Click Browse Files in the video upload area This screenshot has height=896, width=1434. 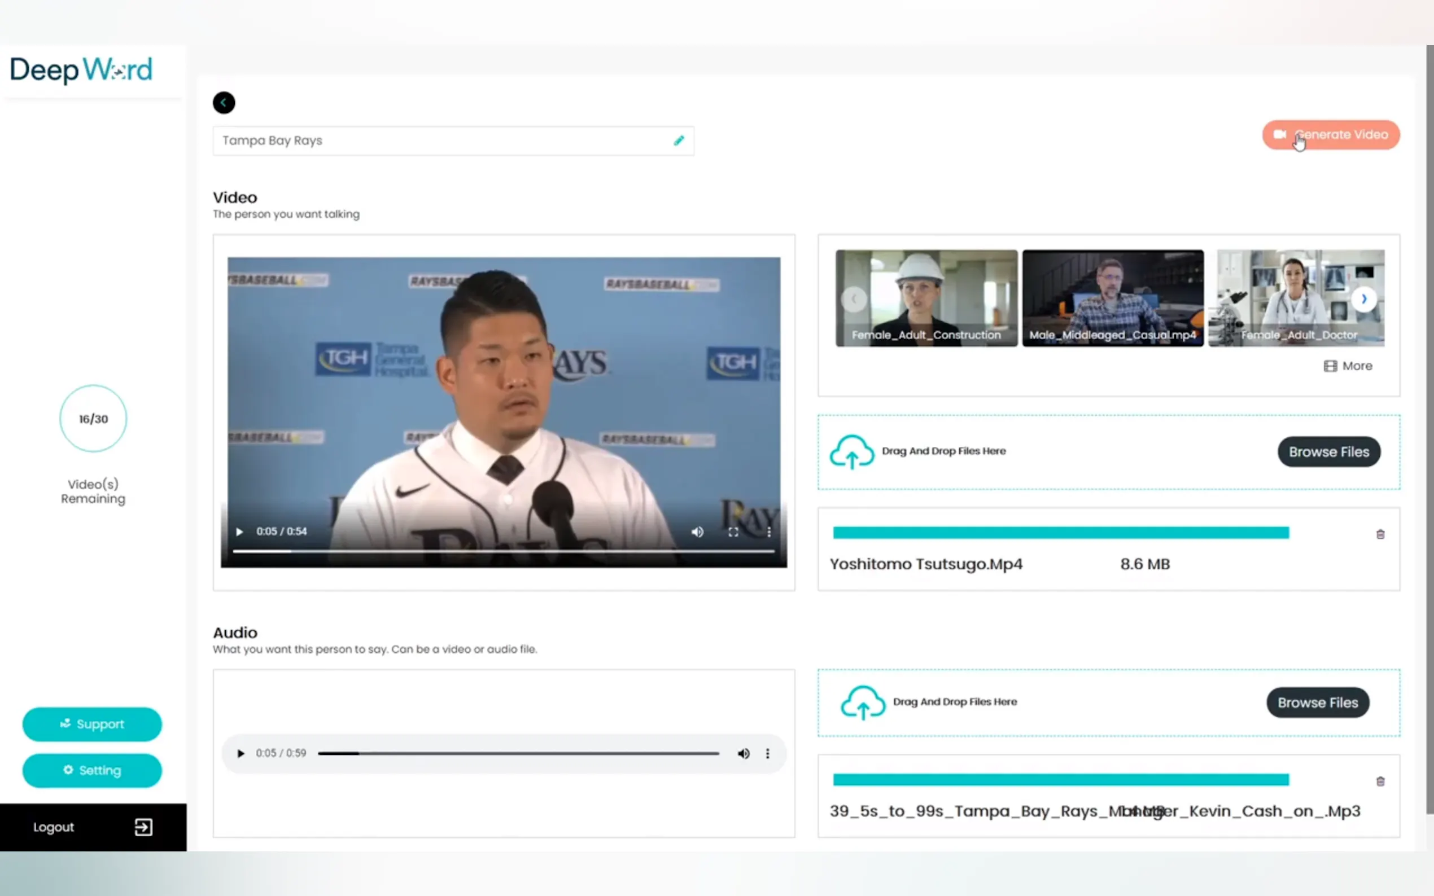pos(1328,452)
